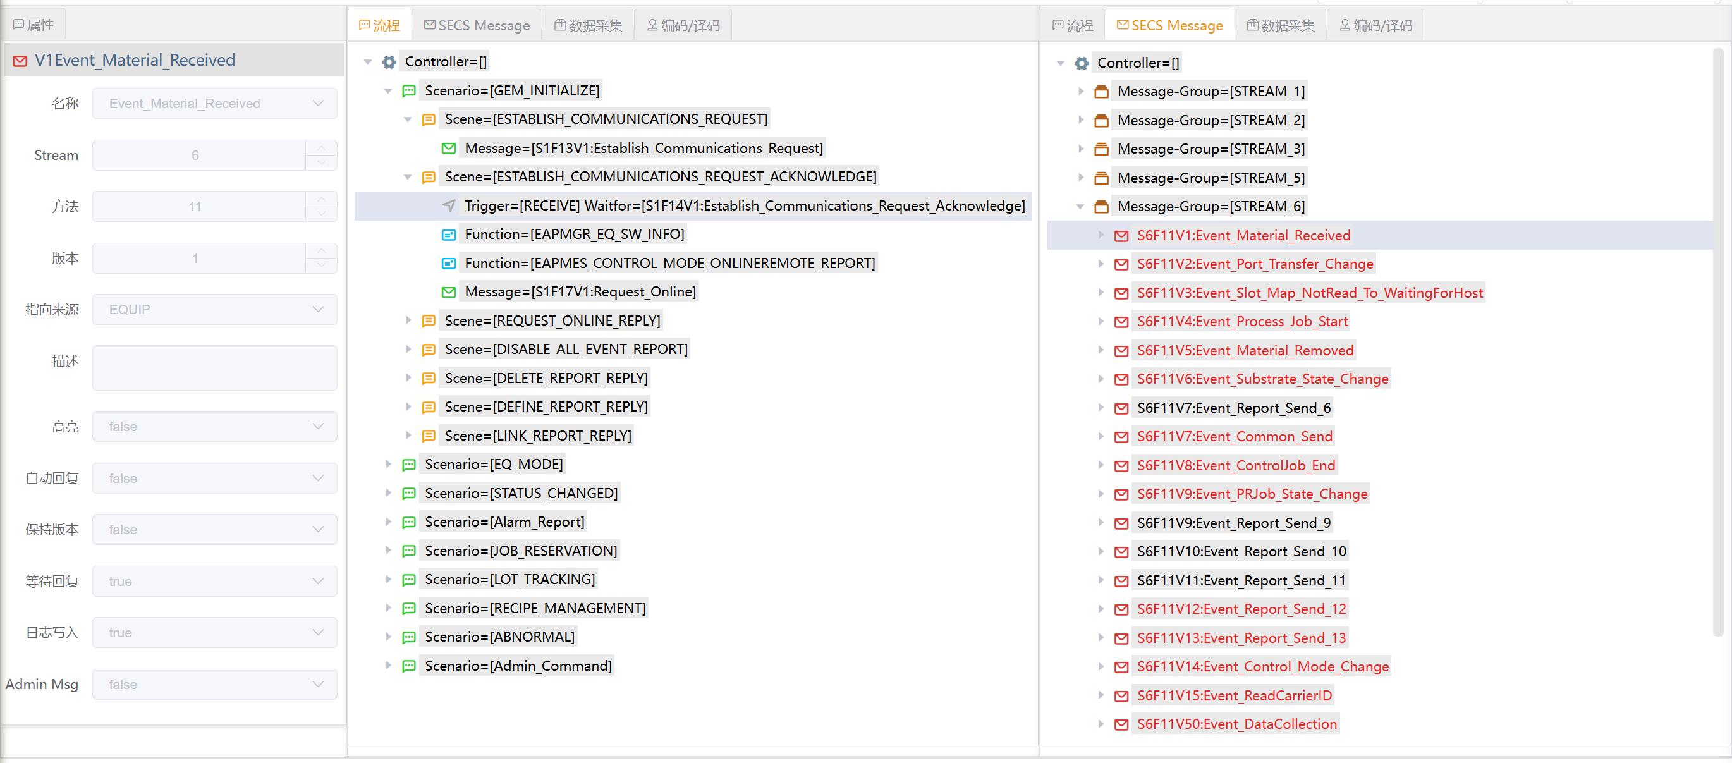
Task: Click the Alarm_Report scenario icon
Action: coord(409,522)
